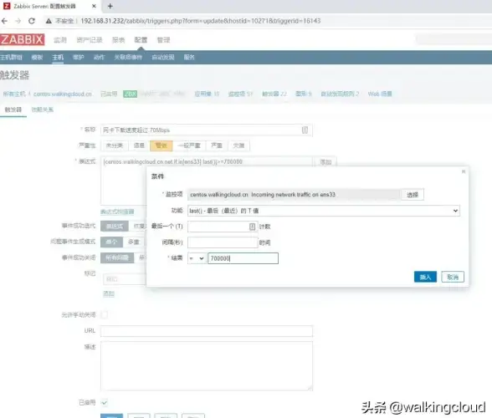Go to 自动发现 submenu
The image size is (492, 418).
click(163, 58)
